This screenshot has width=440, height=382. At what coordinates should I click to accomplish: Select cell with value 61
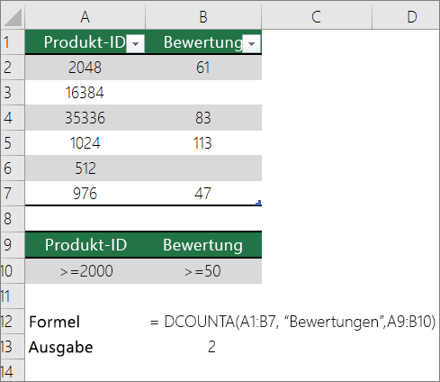point(203,68)
